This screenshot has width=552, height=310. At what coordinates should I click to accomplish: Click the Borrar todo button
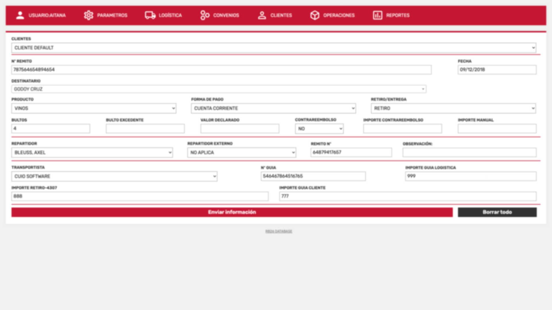[x=497, y=212]
